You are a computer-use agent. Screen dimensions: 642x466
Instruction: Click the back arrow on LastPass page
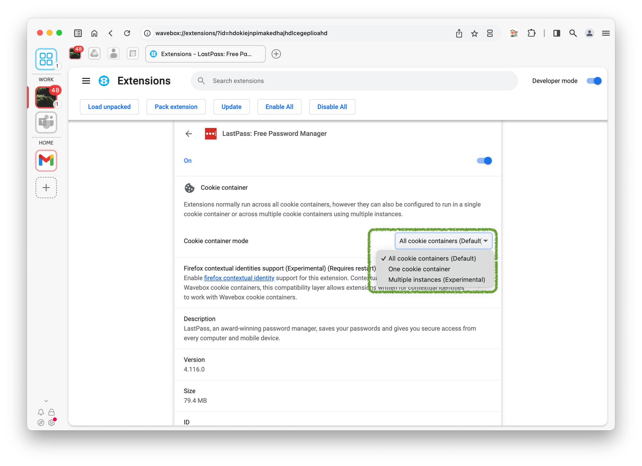[188, 134]
